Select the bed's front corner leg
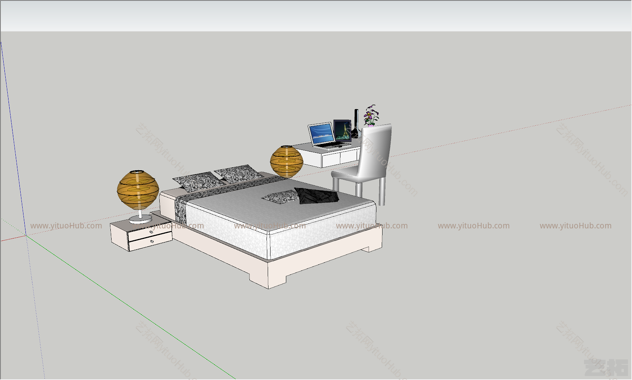The width and height of the screenshot is (632, 380). point(268,274)
